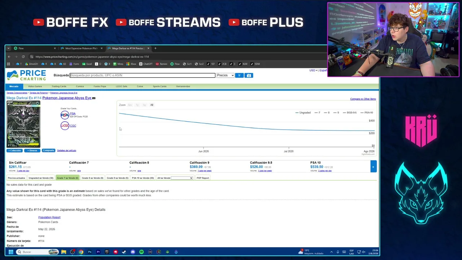The height and width of the screenshot is (260, 462).
Task: Close the Mega Darkrai ex #114 tab
Action: pos(148,48)
